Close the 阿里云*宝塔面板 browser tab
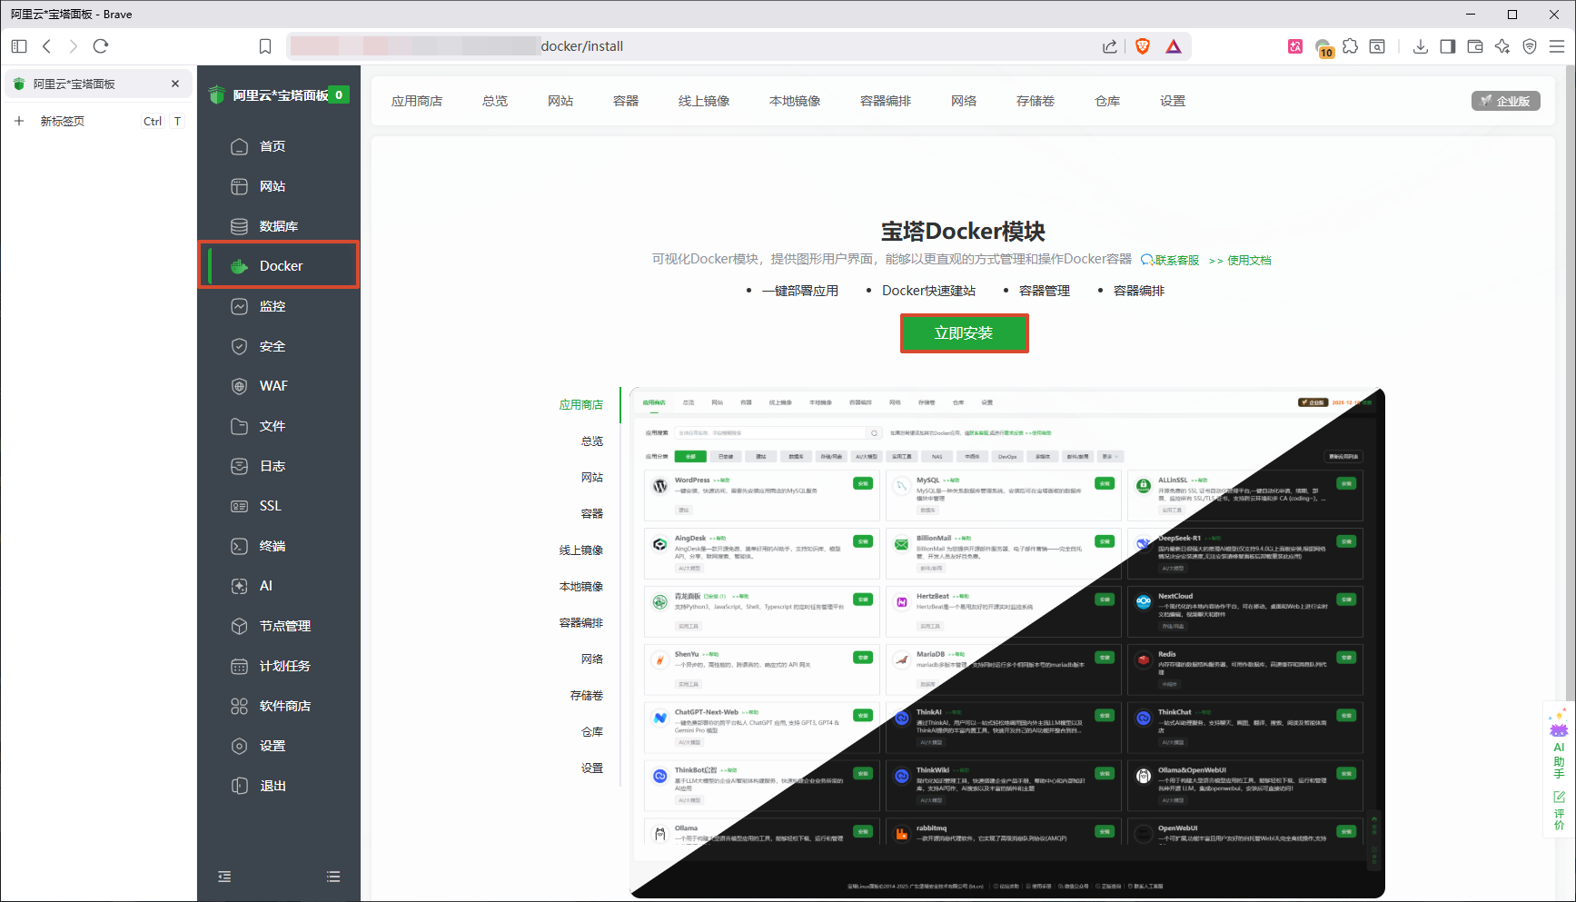Screen dimensions: 1576x902 tap(175, 84)
